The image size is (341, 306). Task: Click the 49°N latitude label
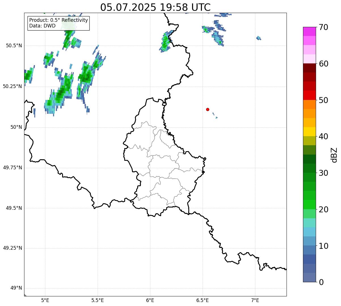16,288
